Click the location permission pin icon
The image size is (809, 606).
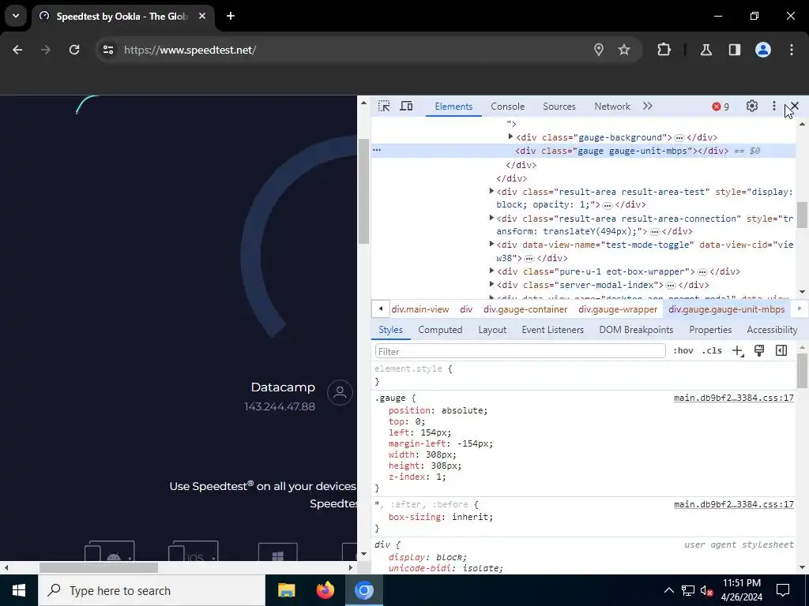[x=599, y=50]
